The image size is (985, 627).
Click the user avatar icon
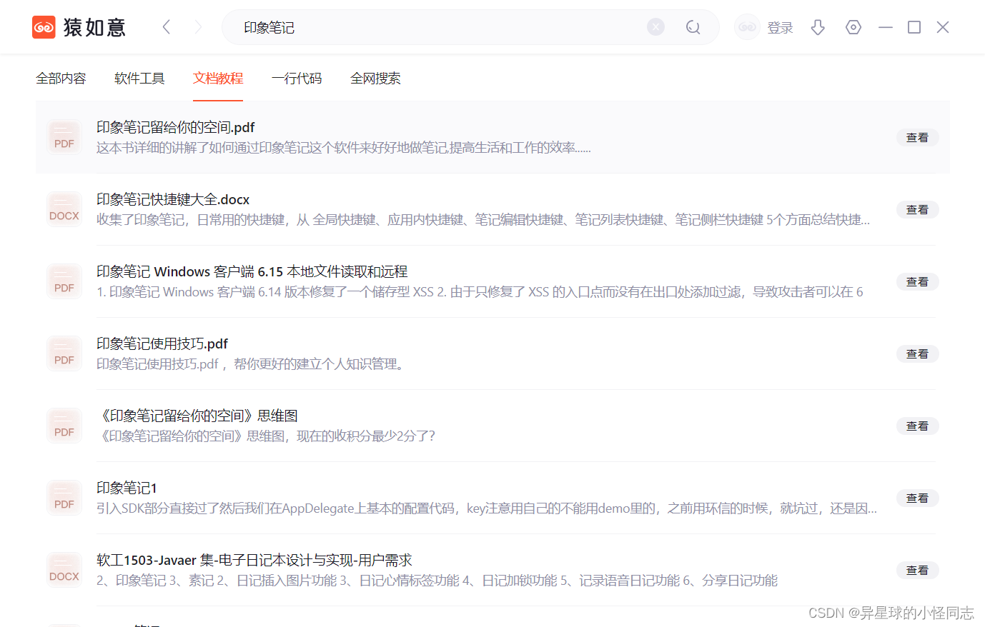pyautogui.click(x=747, y=27)
